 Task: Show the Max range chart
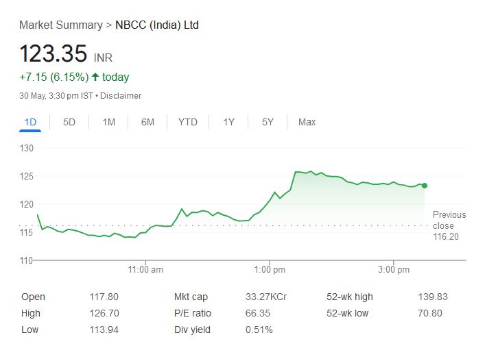click(x=307, y=122)
